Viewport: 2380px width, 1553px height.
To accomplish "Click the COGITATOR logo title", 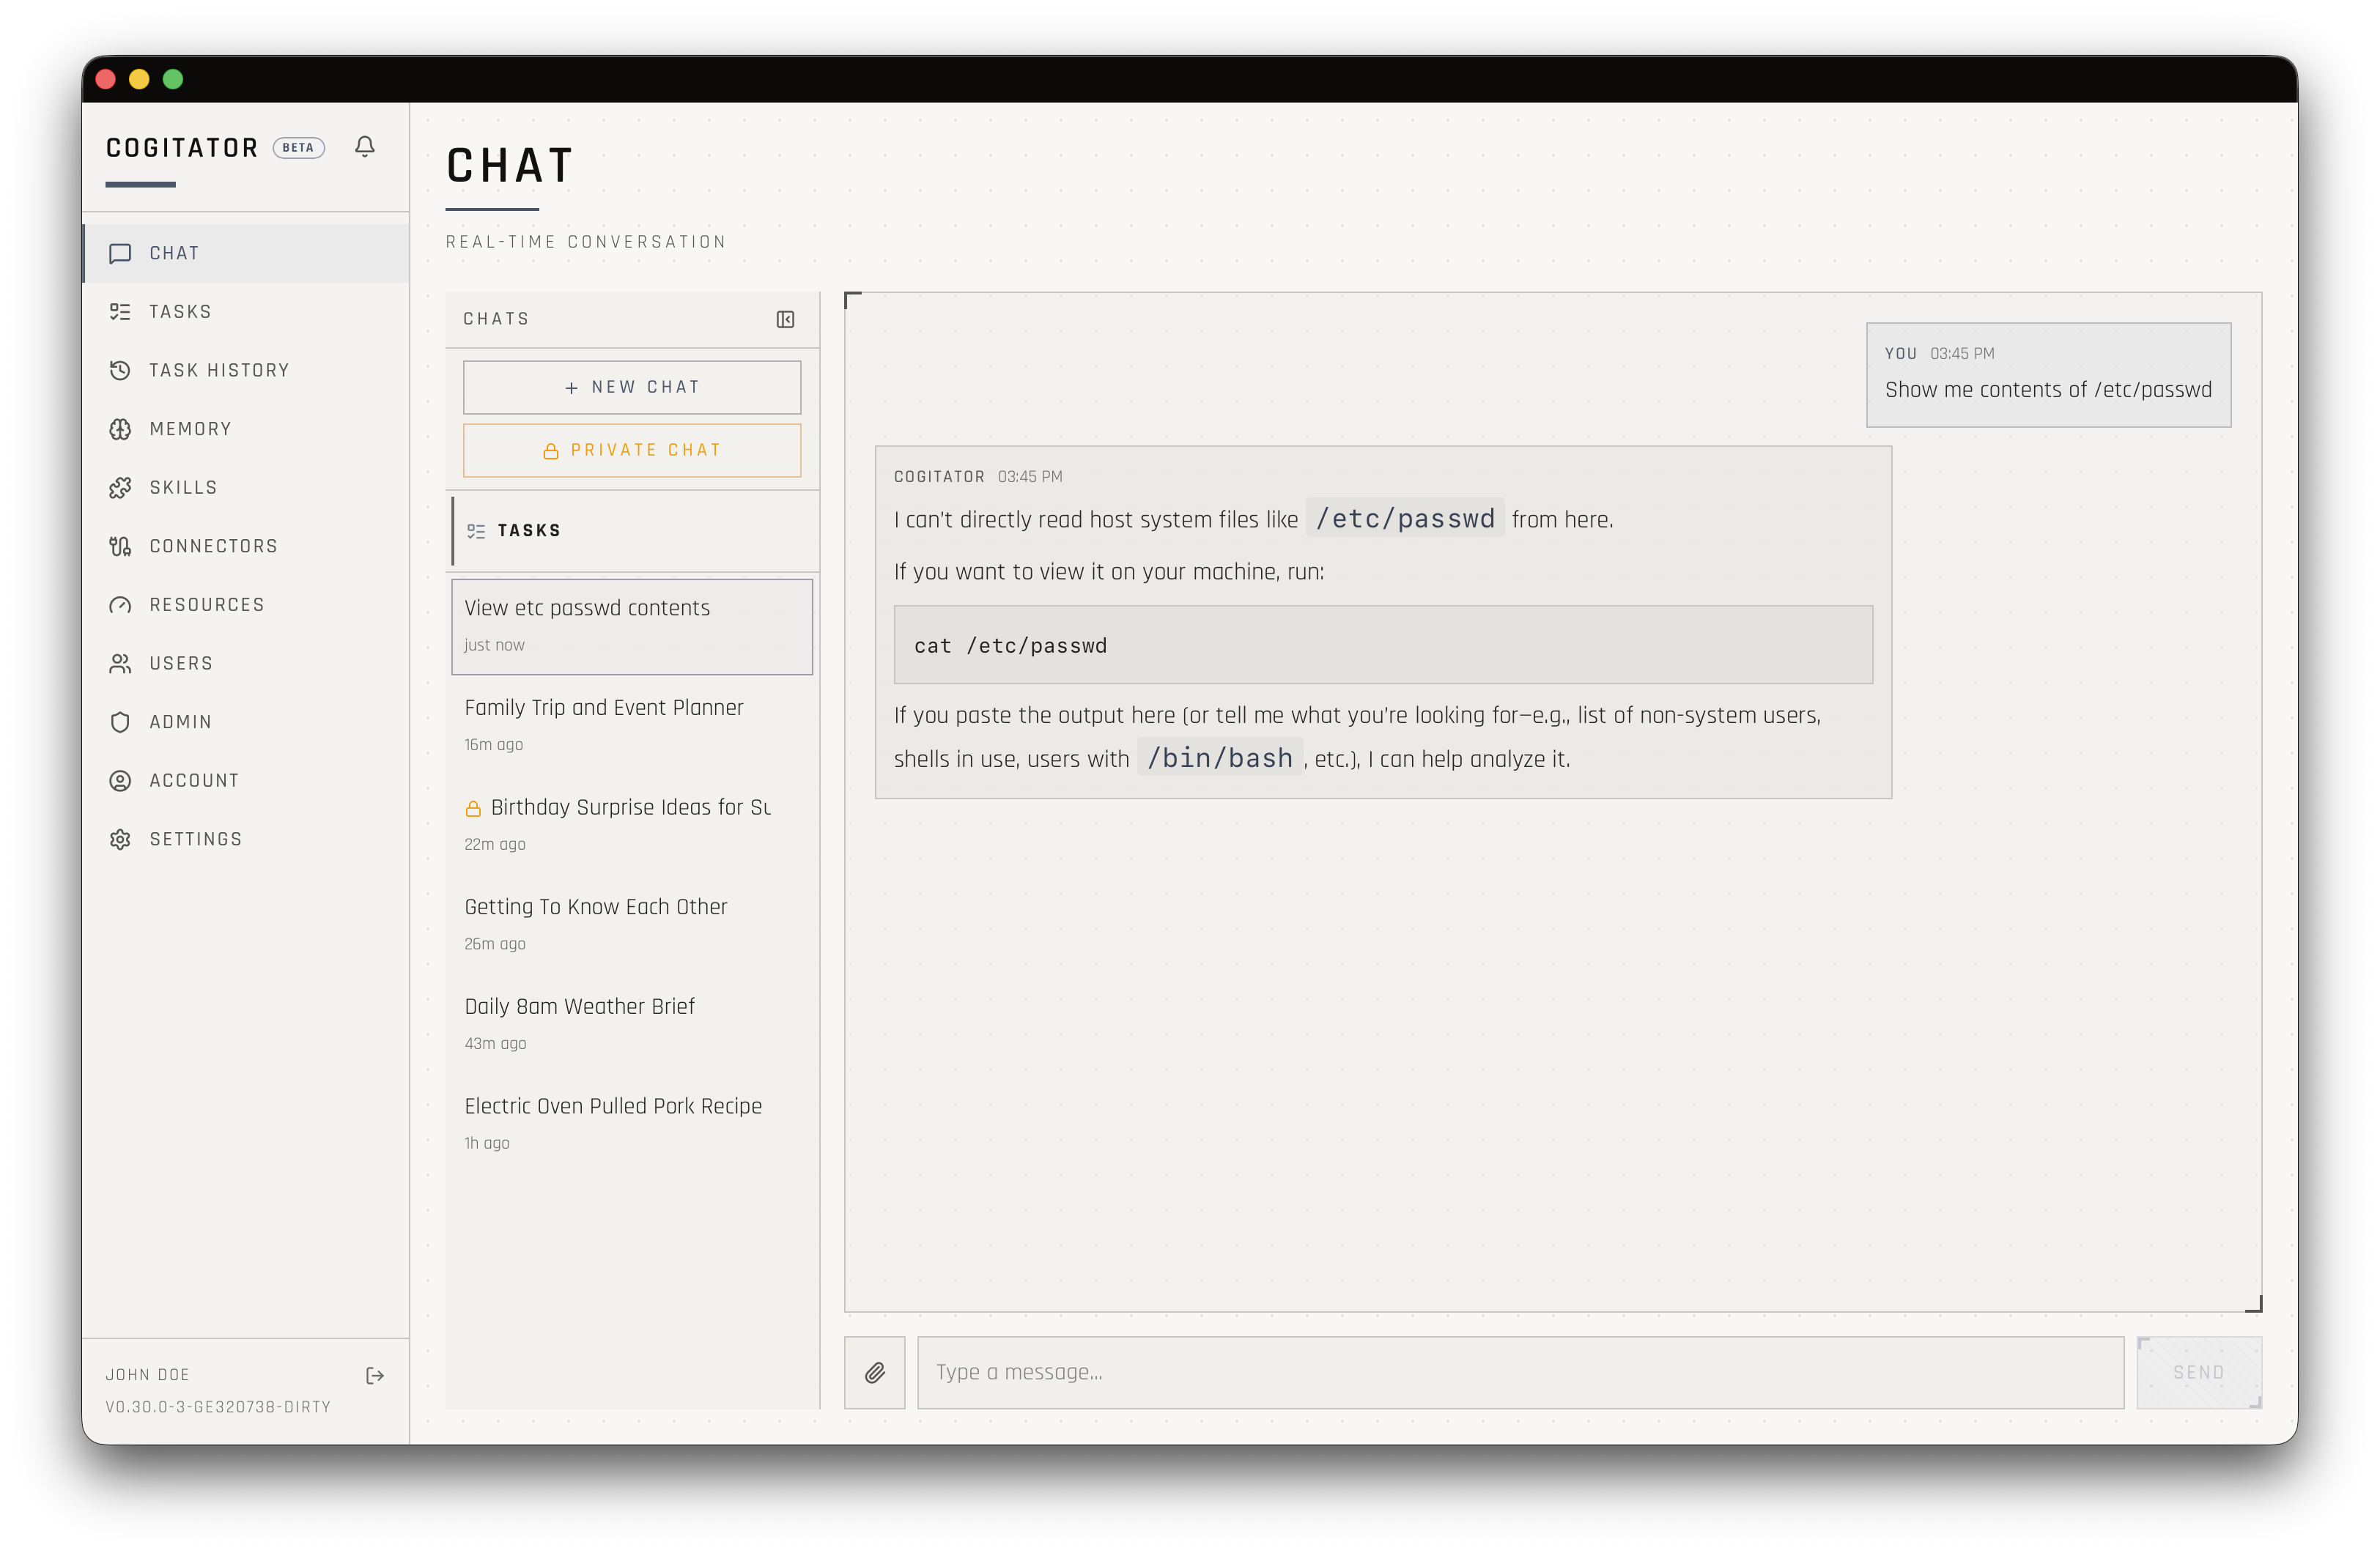I will pos(182,148).
